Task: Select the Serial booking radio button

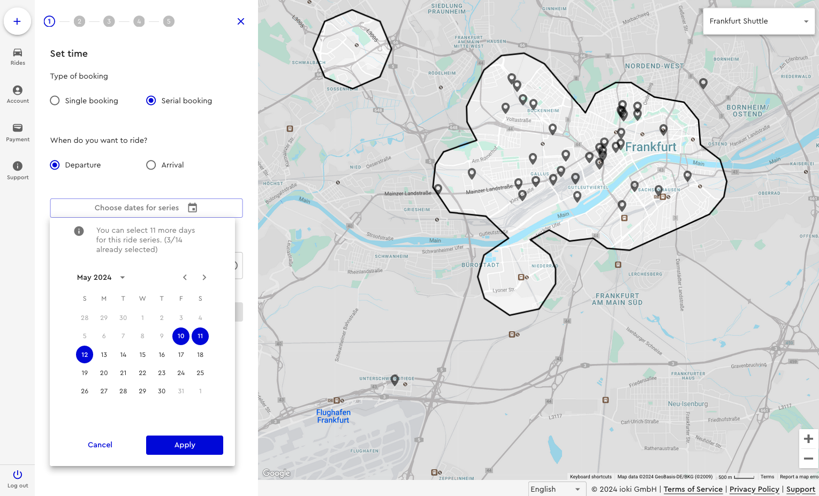Action: [151, 101]
